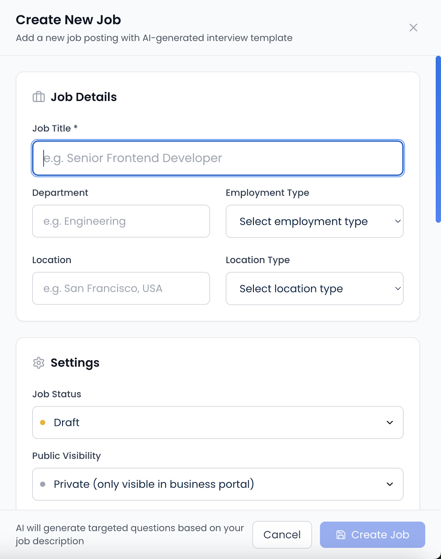The height and width of the screenshot is (559, 441).
Task: Click the X to close the dialog
Action: tap(413, 27)
